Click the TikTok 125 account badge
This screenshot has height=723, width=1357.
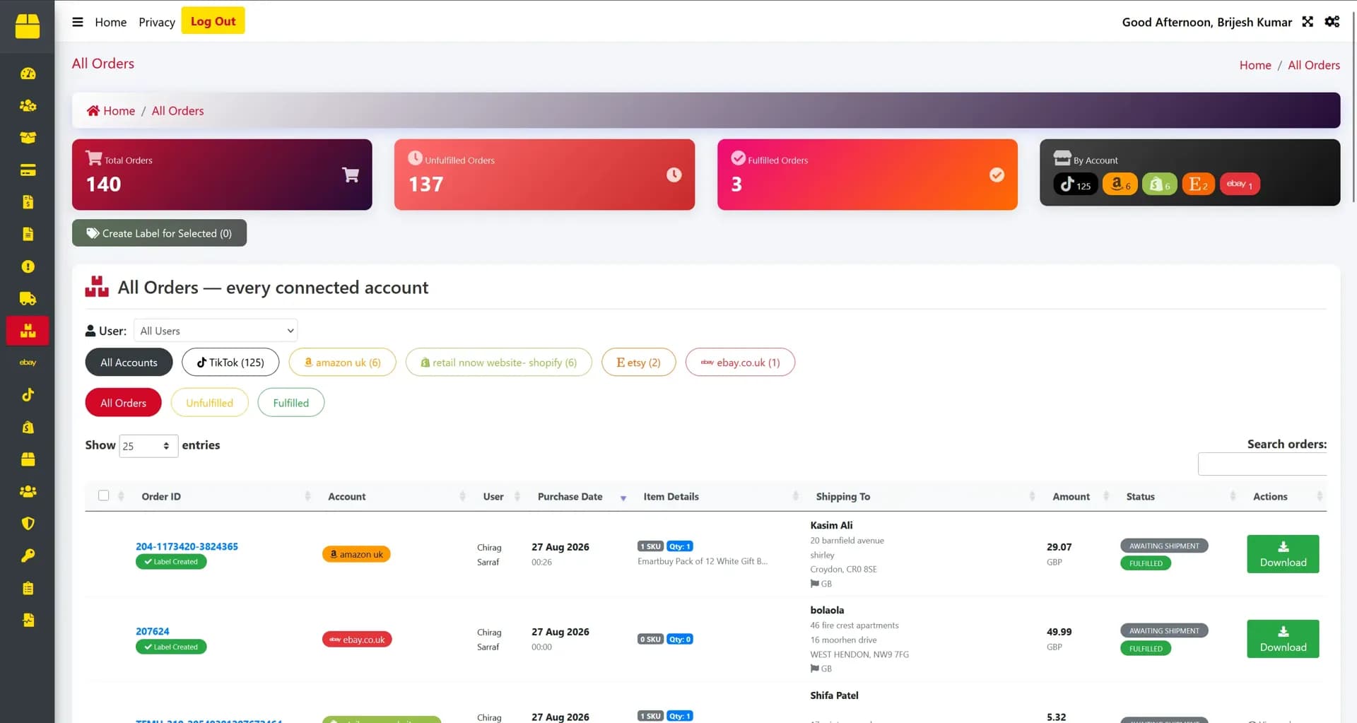pos(1075,184)
